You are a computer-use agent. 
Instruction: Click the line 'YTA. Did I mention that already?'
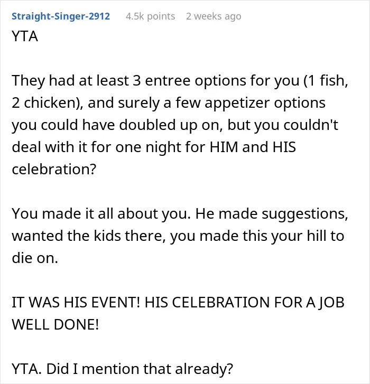[122, 369]
